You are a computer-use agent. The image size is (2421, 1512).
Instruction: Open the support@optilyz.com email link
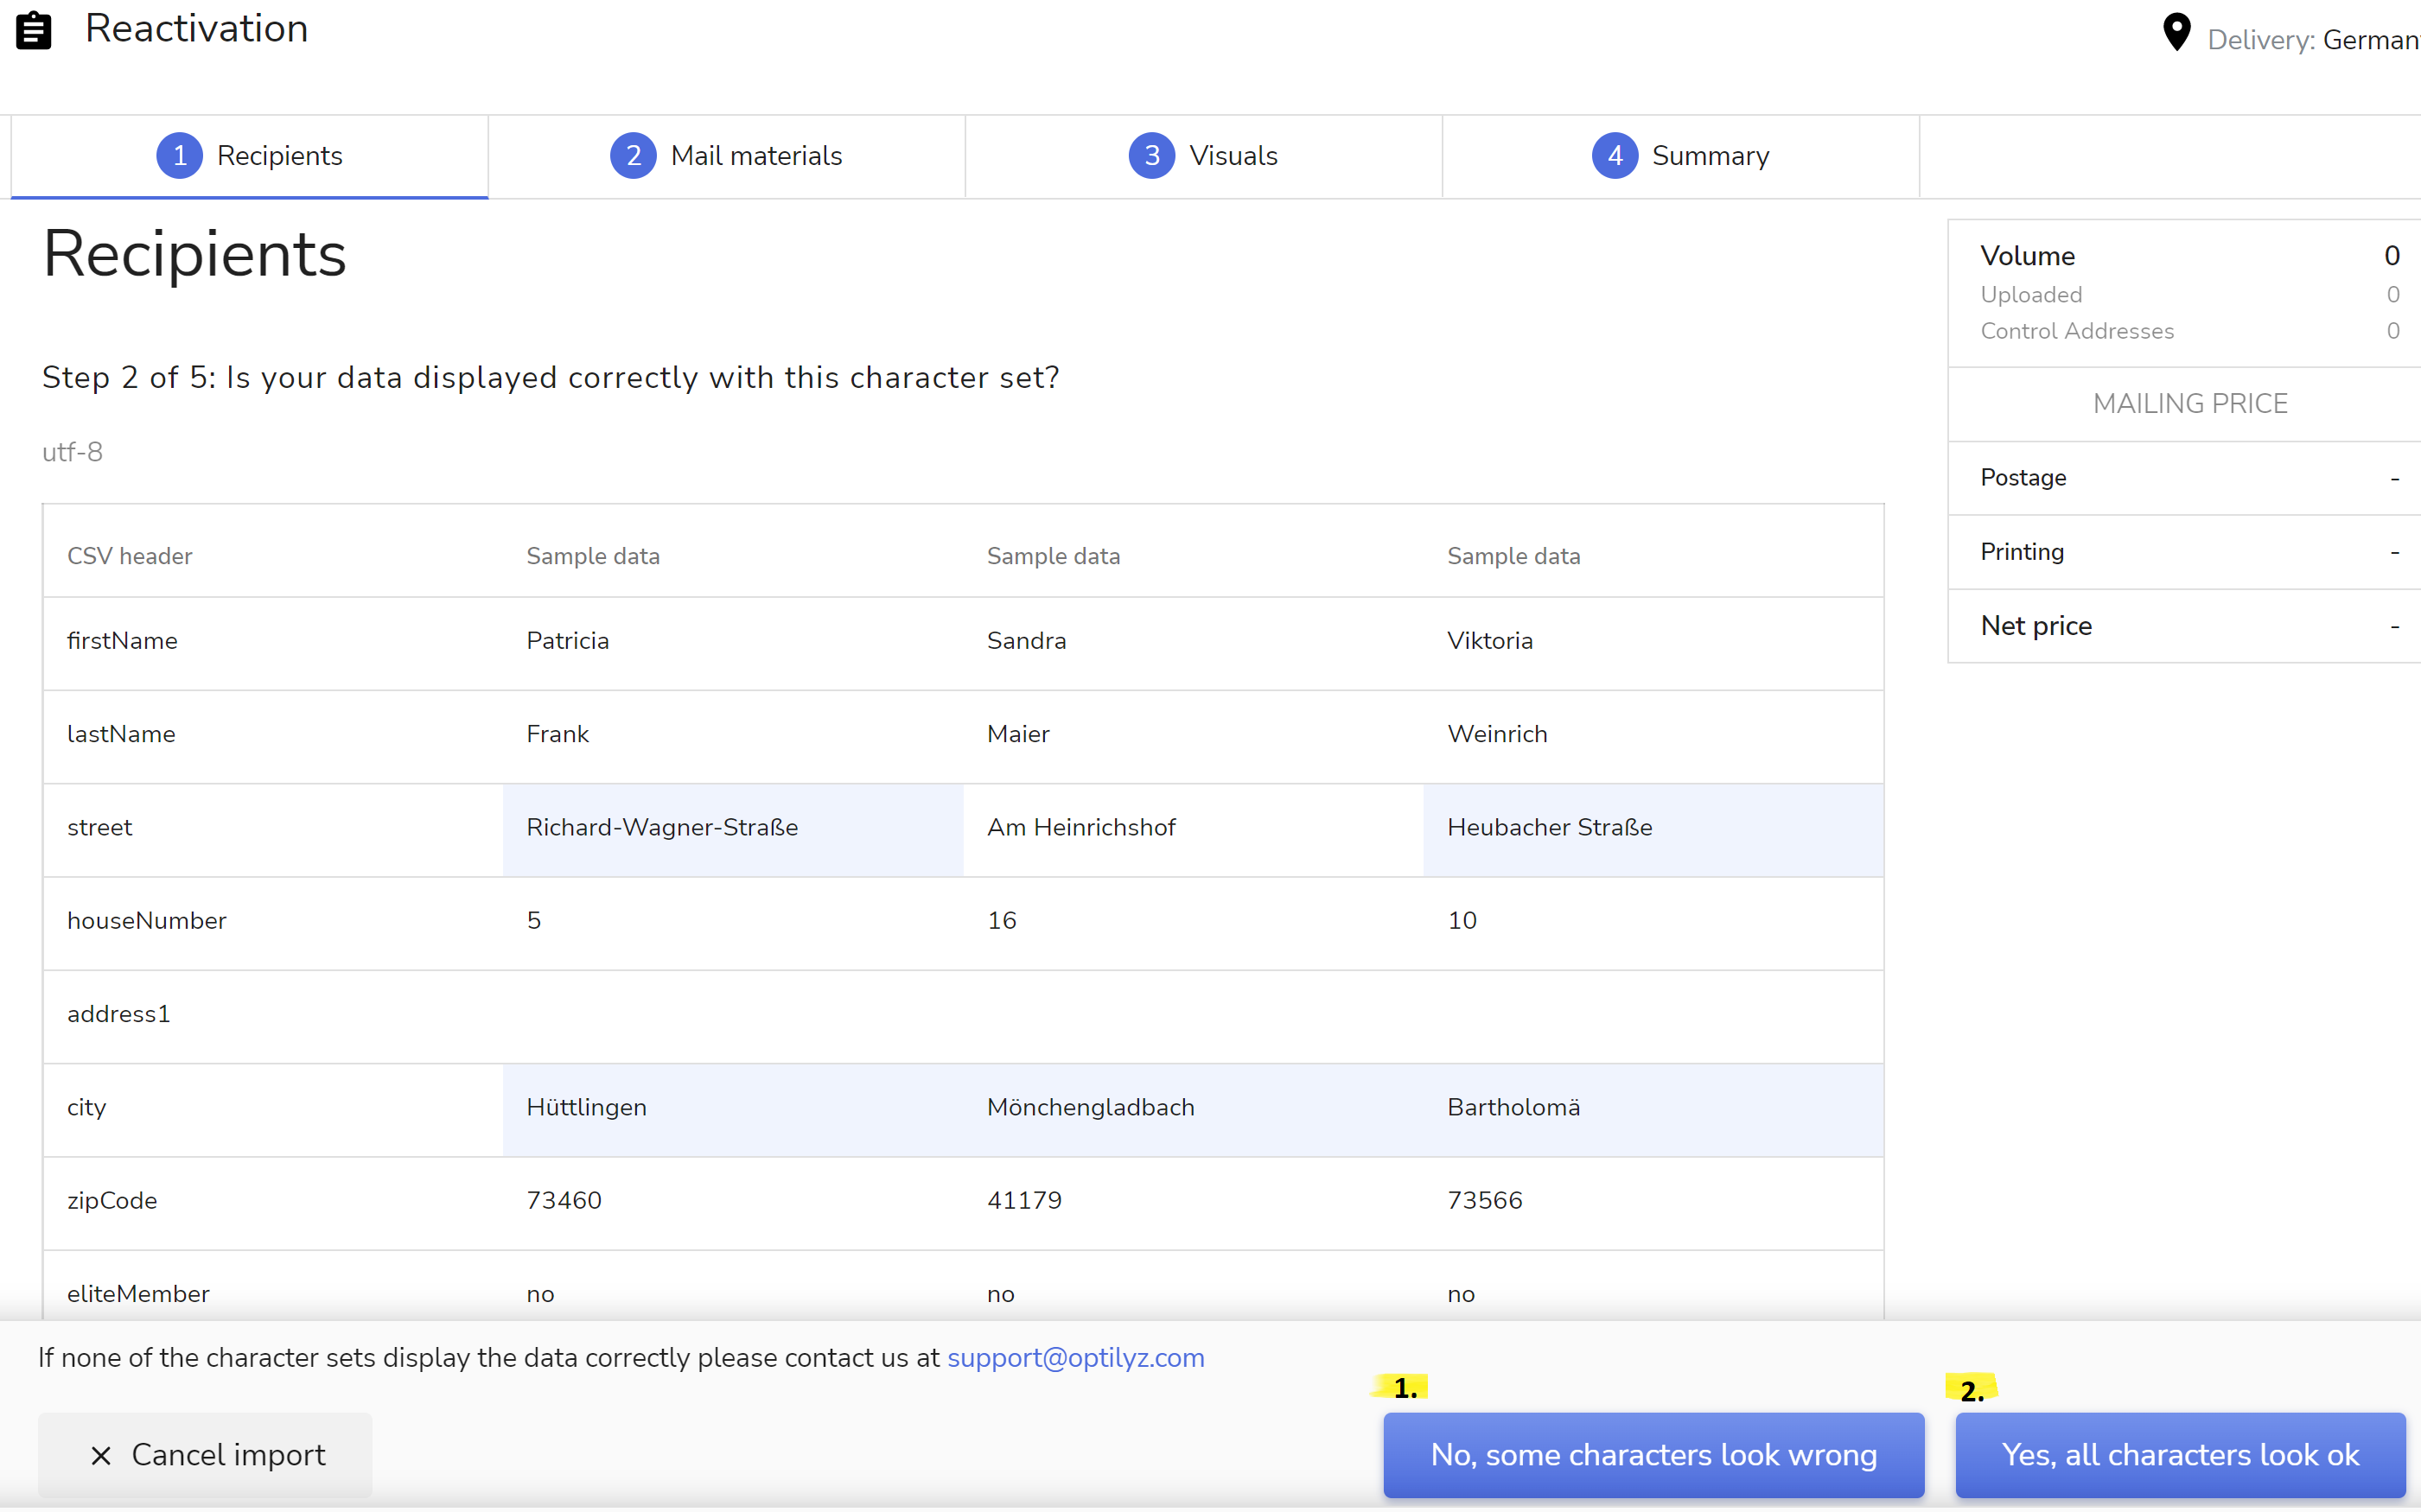coord(1075,1358)
